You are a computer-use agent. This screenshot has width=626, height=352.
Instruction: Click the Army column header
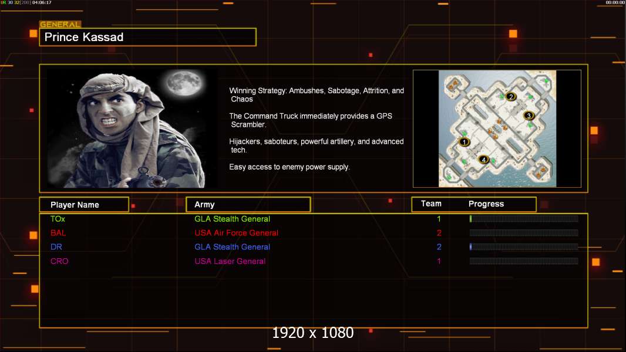point(248,205)
